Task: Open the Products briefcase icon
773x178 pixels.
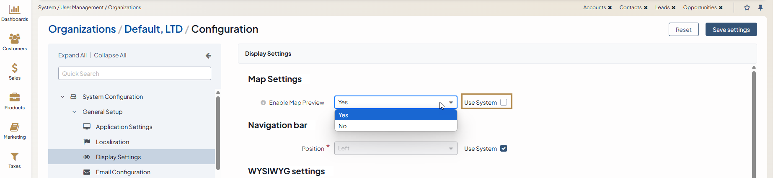Action: pos(14,98)
